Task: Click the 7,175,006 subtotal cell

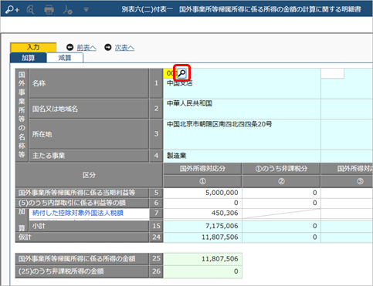Action: click(x=202, y=226)
